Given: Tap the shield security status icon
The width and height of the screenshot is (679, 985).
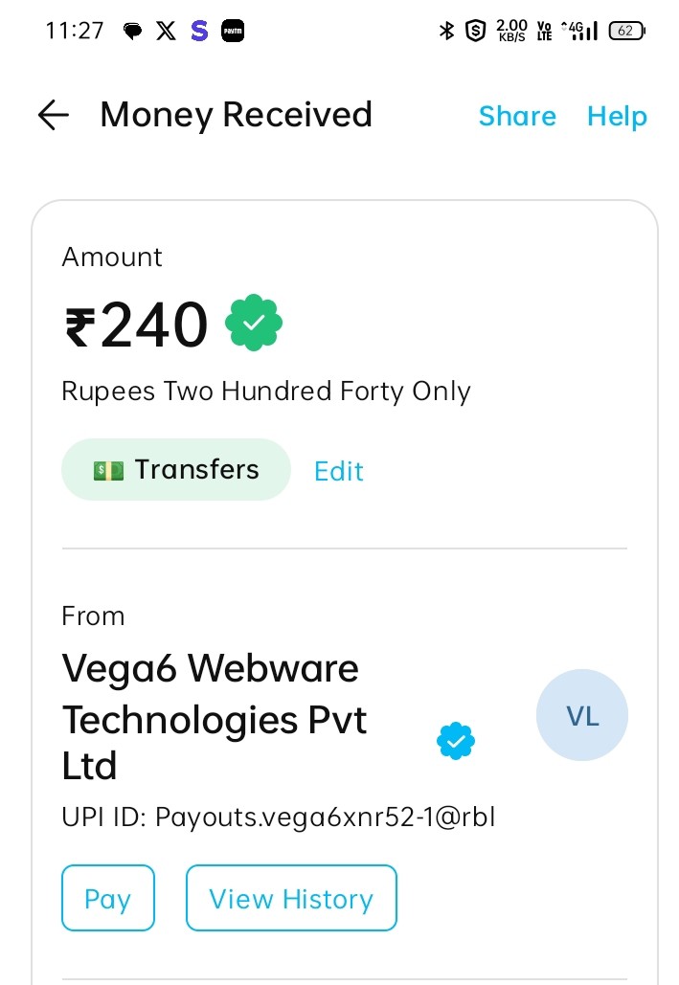Looking at the screenshot, I should point(475,31).
